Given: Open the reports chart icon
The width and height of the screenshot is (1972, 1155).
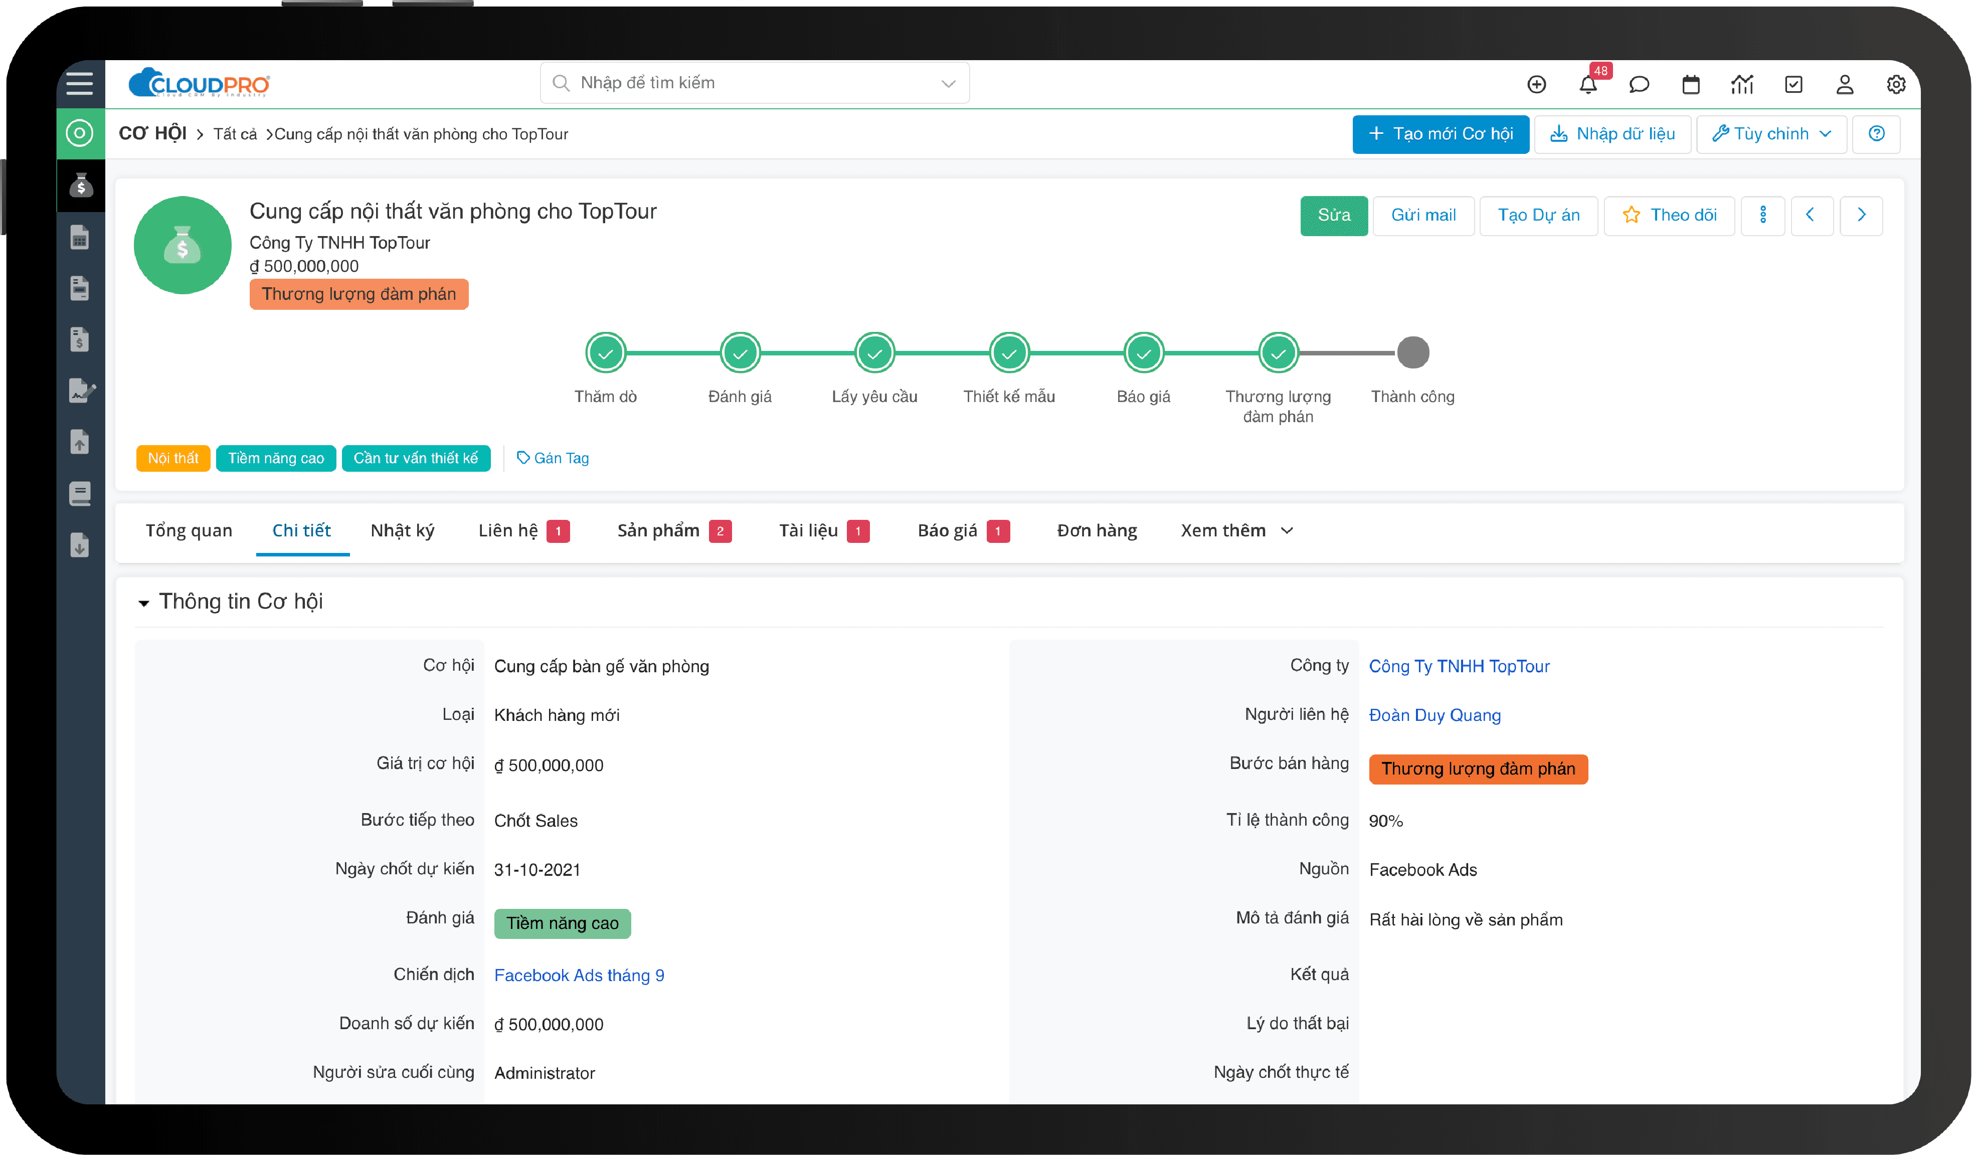Looking at the screenshot, I should point(1742,85).
